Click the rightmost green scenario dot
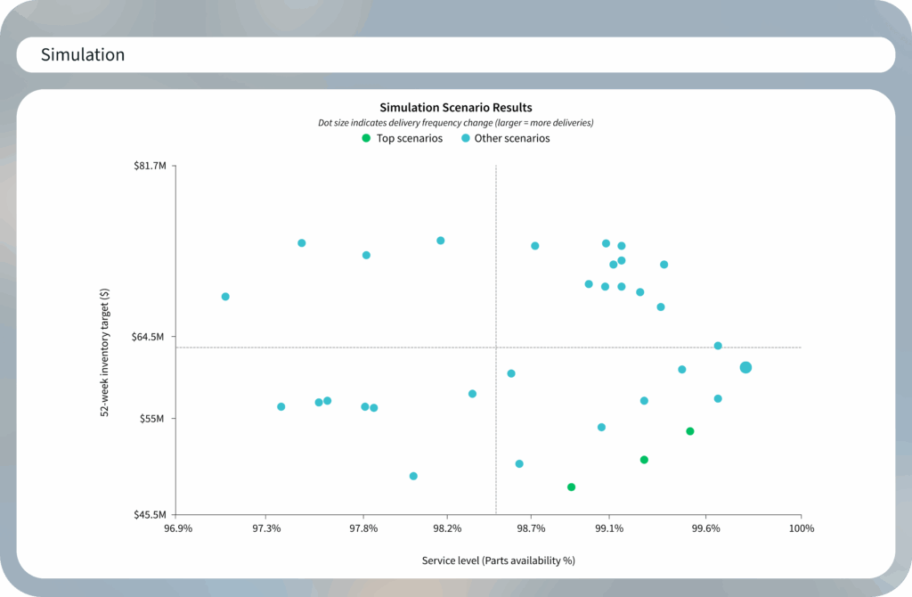Screen dimensions: 912x597 pyautogui.click(x=689, y=431)
